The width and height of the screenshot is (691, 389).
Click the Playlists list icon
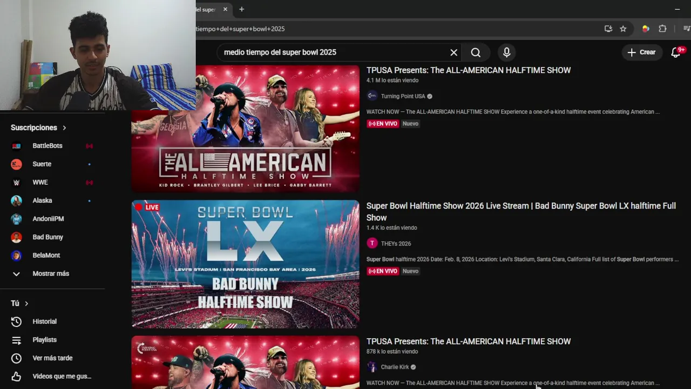tap(17, 340)
